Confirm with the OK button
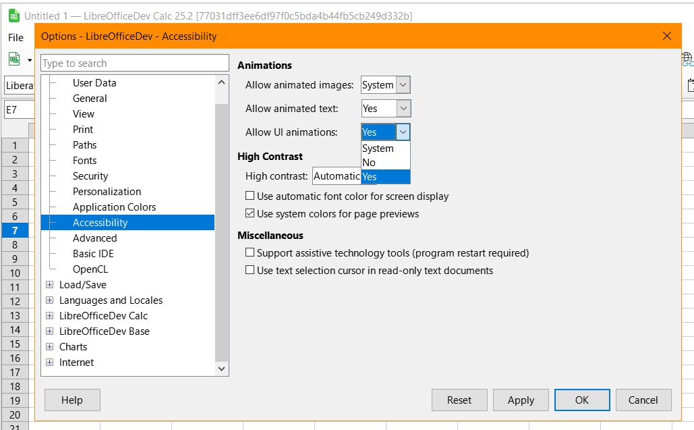694x430 pixels. (x=582, y=400)
